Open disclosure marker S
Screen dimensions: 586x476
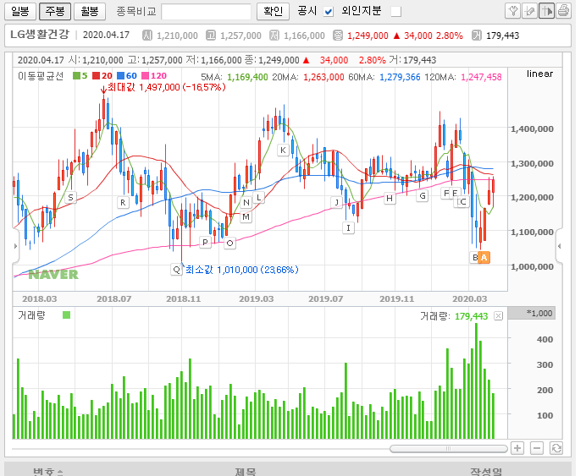coord(70,197)
